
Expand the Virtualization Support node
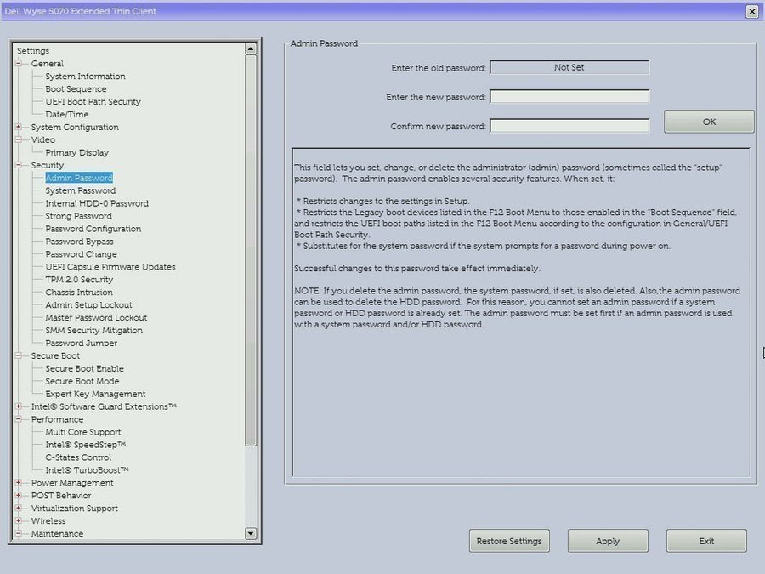point(19,509)
